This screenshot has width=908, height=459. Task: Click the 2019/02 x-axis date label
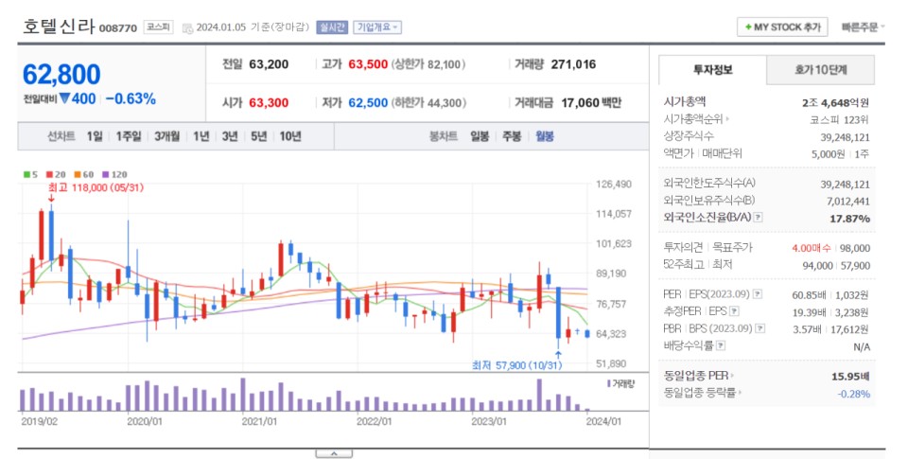pos(40,421)
